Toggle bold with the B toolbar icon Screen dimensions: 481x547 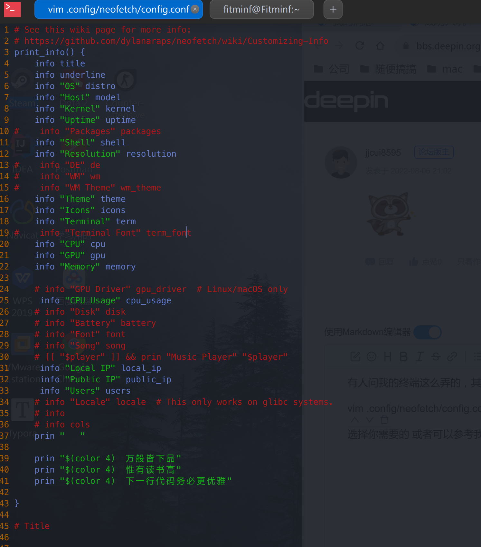(403, 357)
